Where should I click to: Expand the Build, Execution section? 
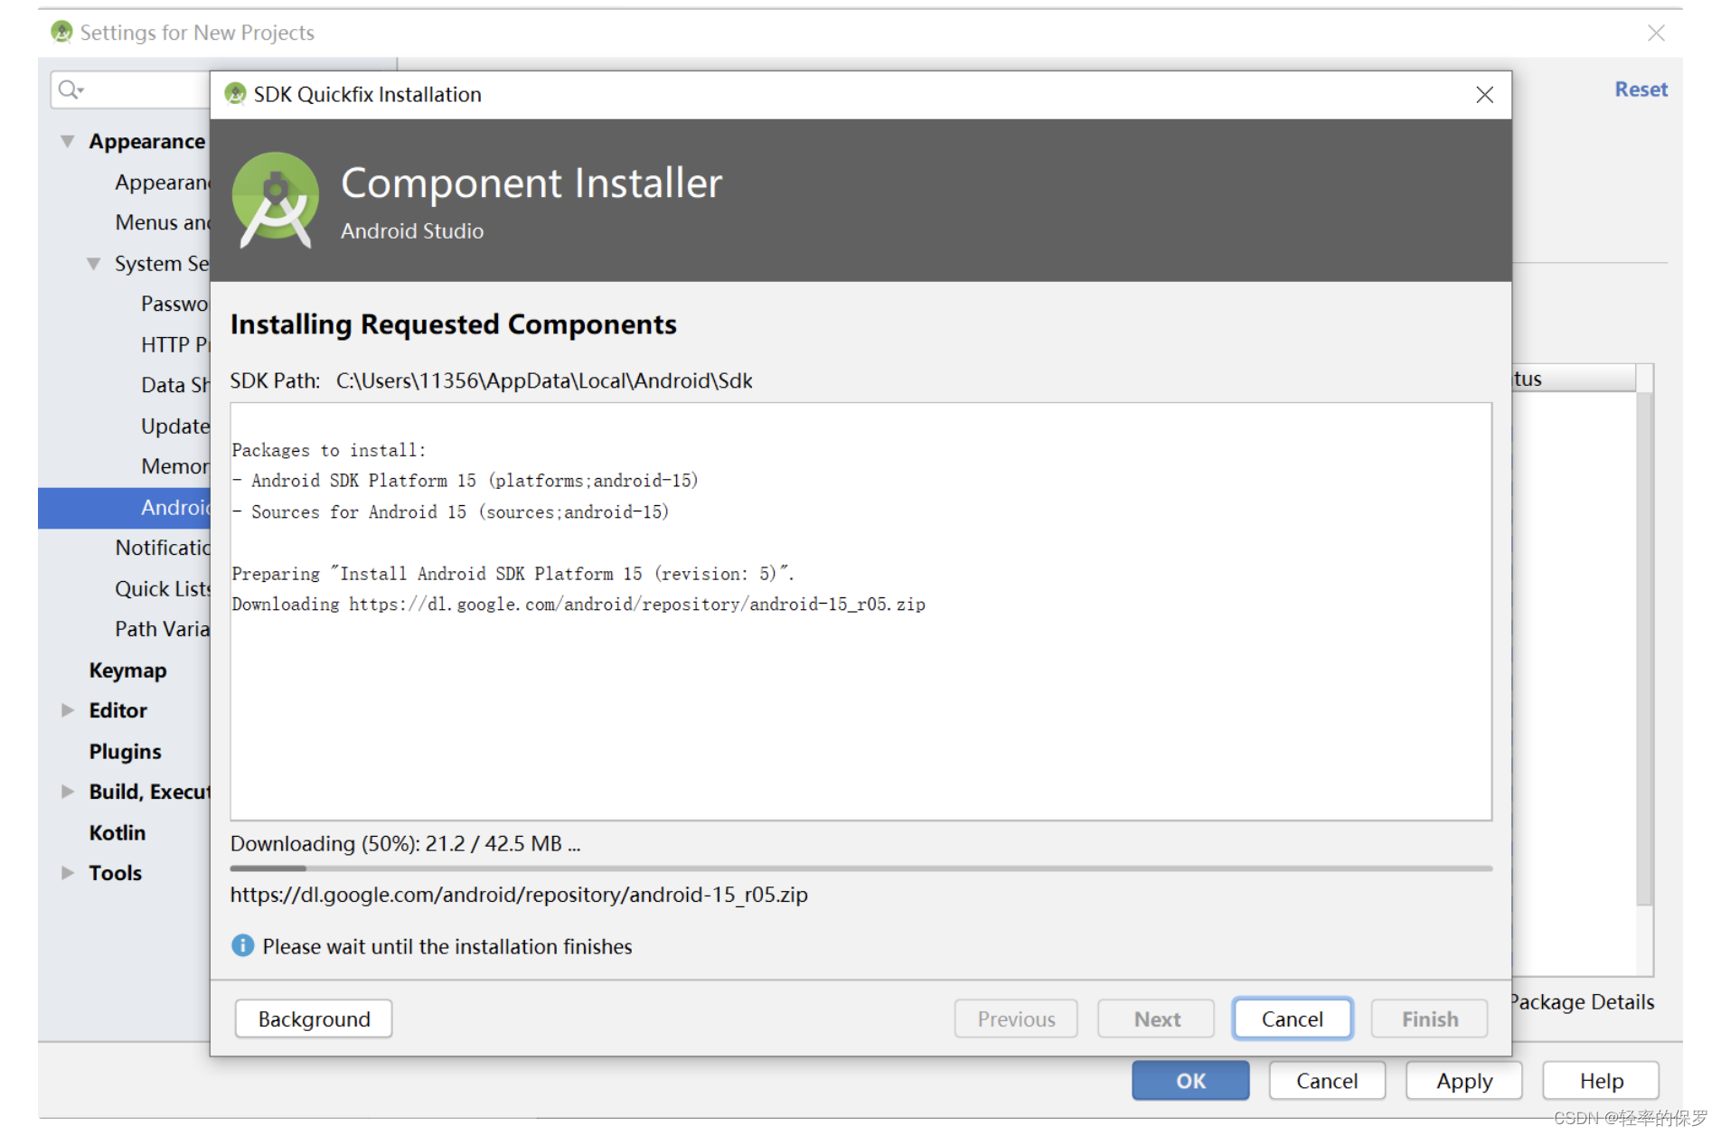(x=67, y=792)
